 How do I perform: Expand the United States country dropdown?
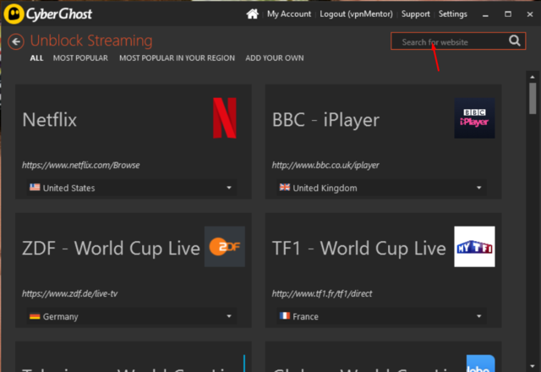(132, 188)
